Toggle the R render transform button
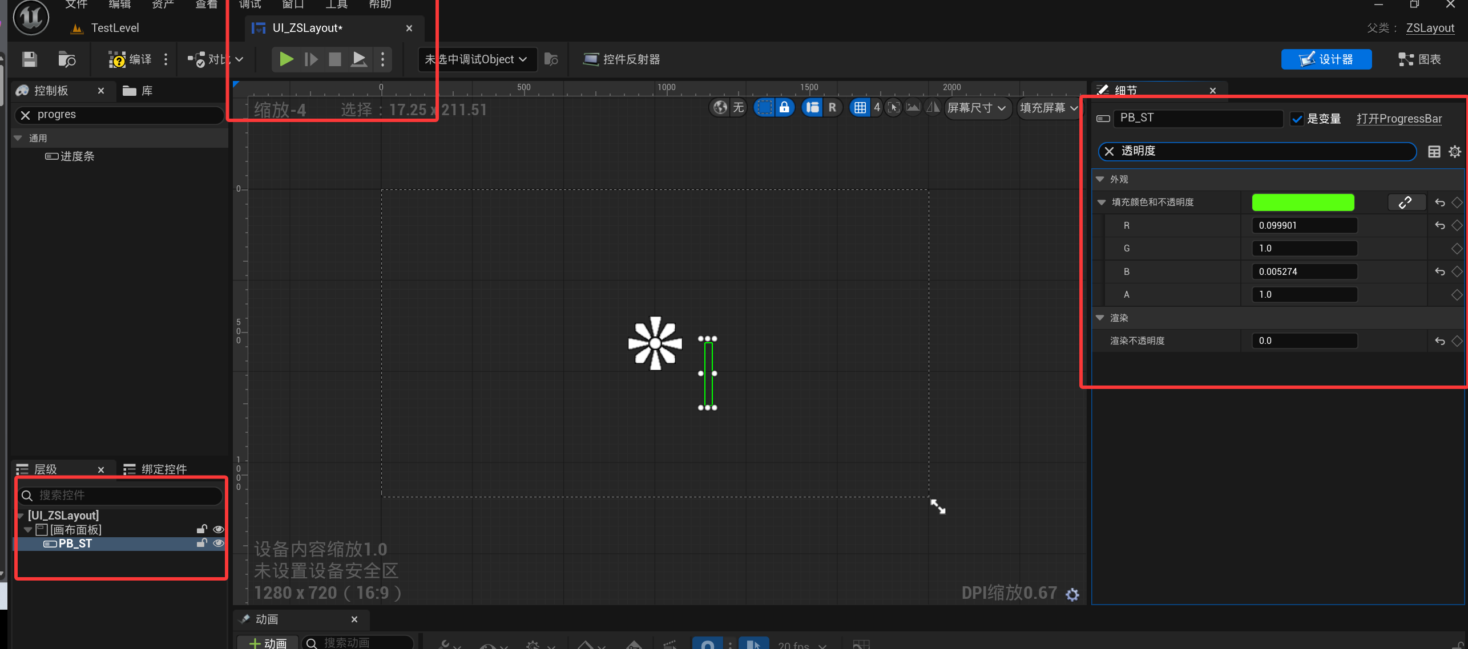1468x649 pixels. (832, 107)
